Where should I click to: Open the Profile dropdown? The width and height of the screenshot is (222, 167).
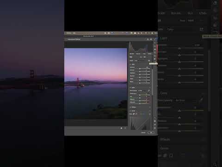[136, 61]
